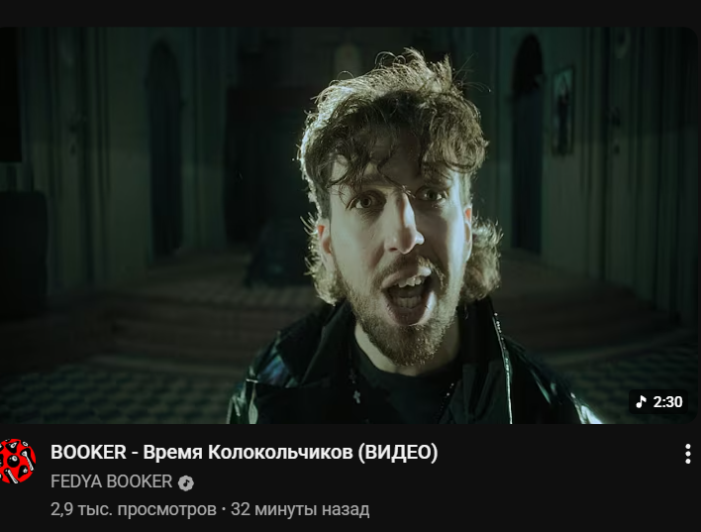
Task: Click the 32 минуты назад upload time
Action: pyautogui.click(x=300, y=509)
